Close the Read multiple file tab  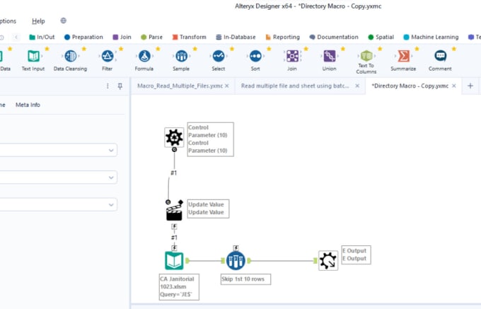coord(357,86)
